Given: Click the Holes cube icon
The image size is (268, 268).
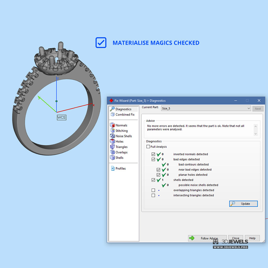Looking at the screenshot, I should [112, 141].
